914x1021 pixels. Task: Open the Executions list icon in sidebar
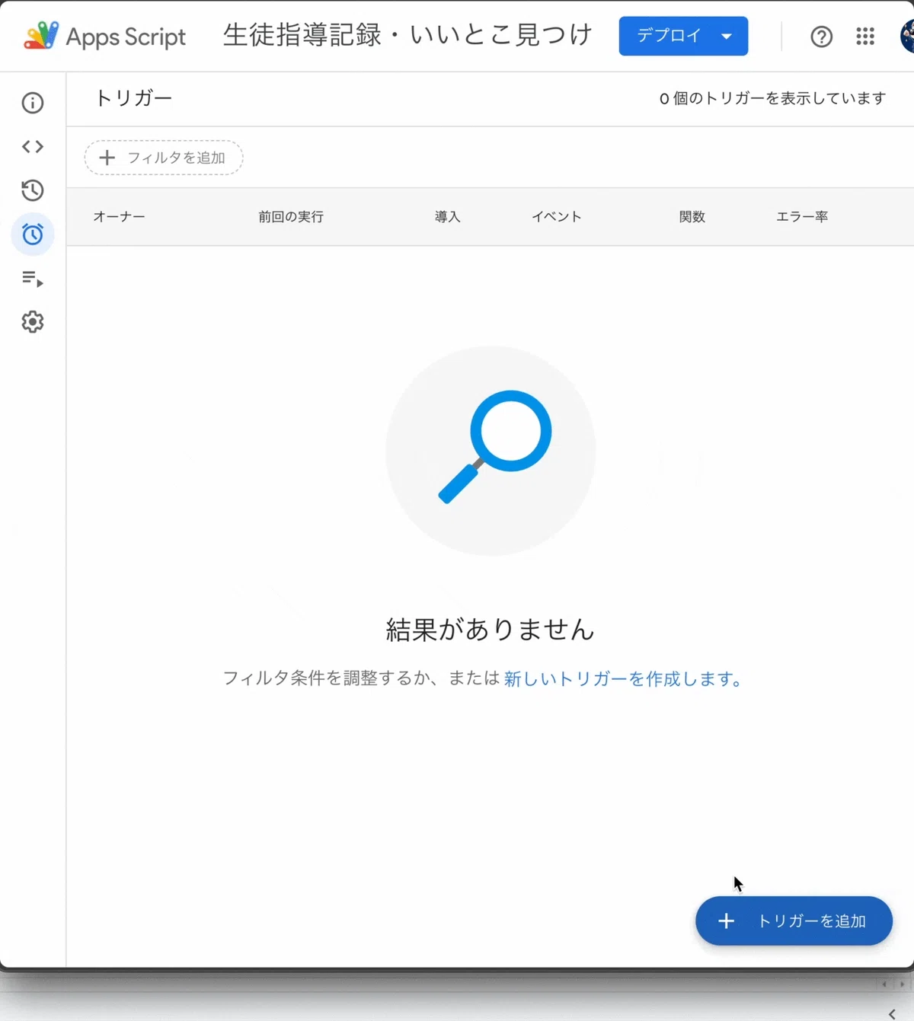(33, 279)
